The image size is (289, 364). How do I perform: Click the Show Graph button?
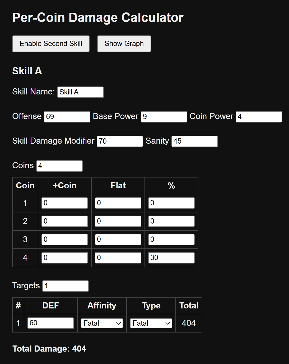124,44
